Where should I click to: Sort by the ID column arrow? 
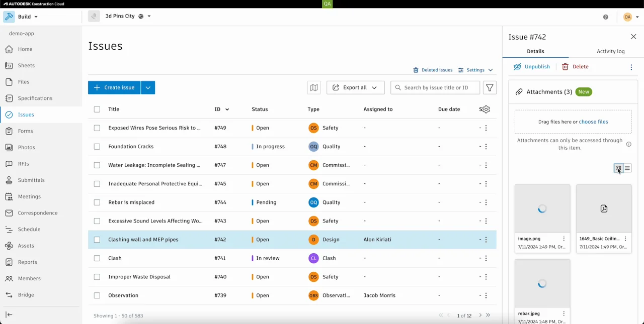[x=227, y=110]
